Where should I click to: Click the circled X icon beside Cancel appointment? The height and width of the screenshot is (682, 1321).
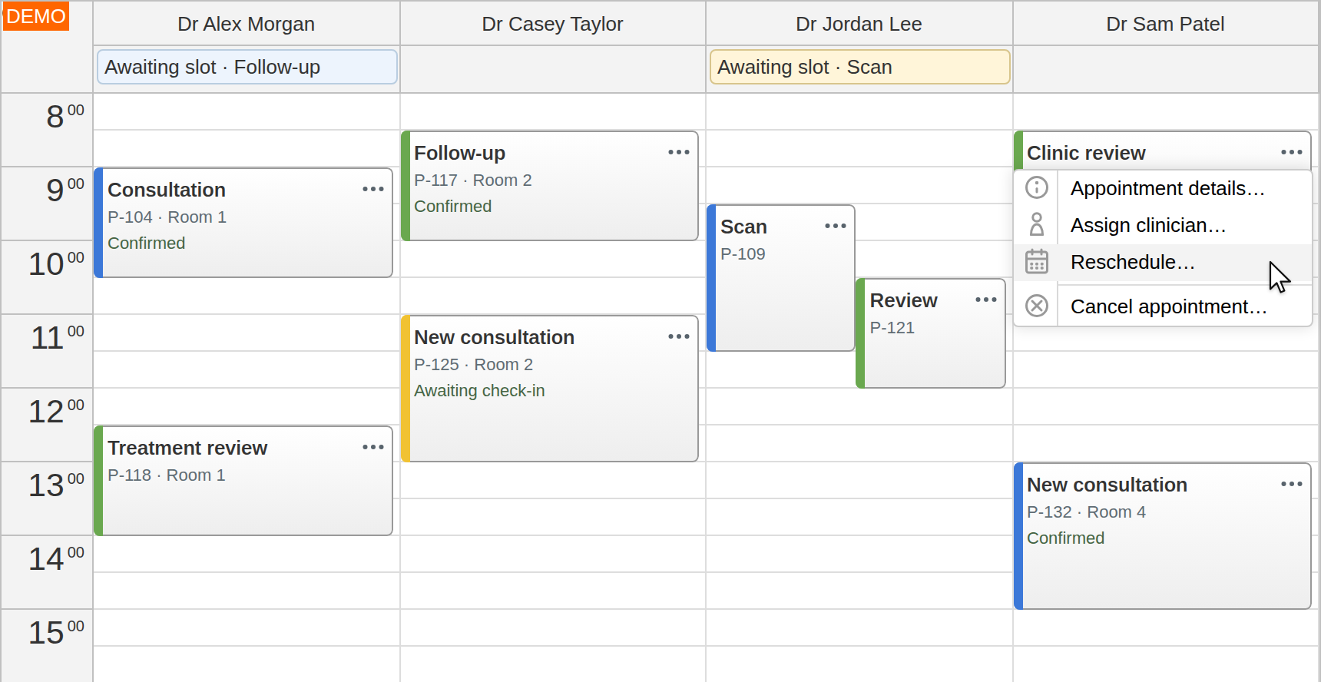(x=1037, y=306)
